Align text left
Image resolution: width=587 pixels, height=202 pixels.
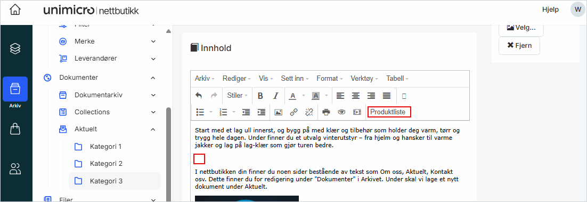pos(340,96)
